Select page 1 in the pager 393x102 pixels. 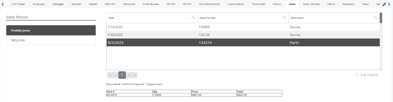[122, 75]
